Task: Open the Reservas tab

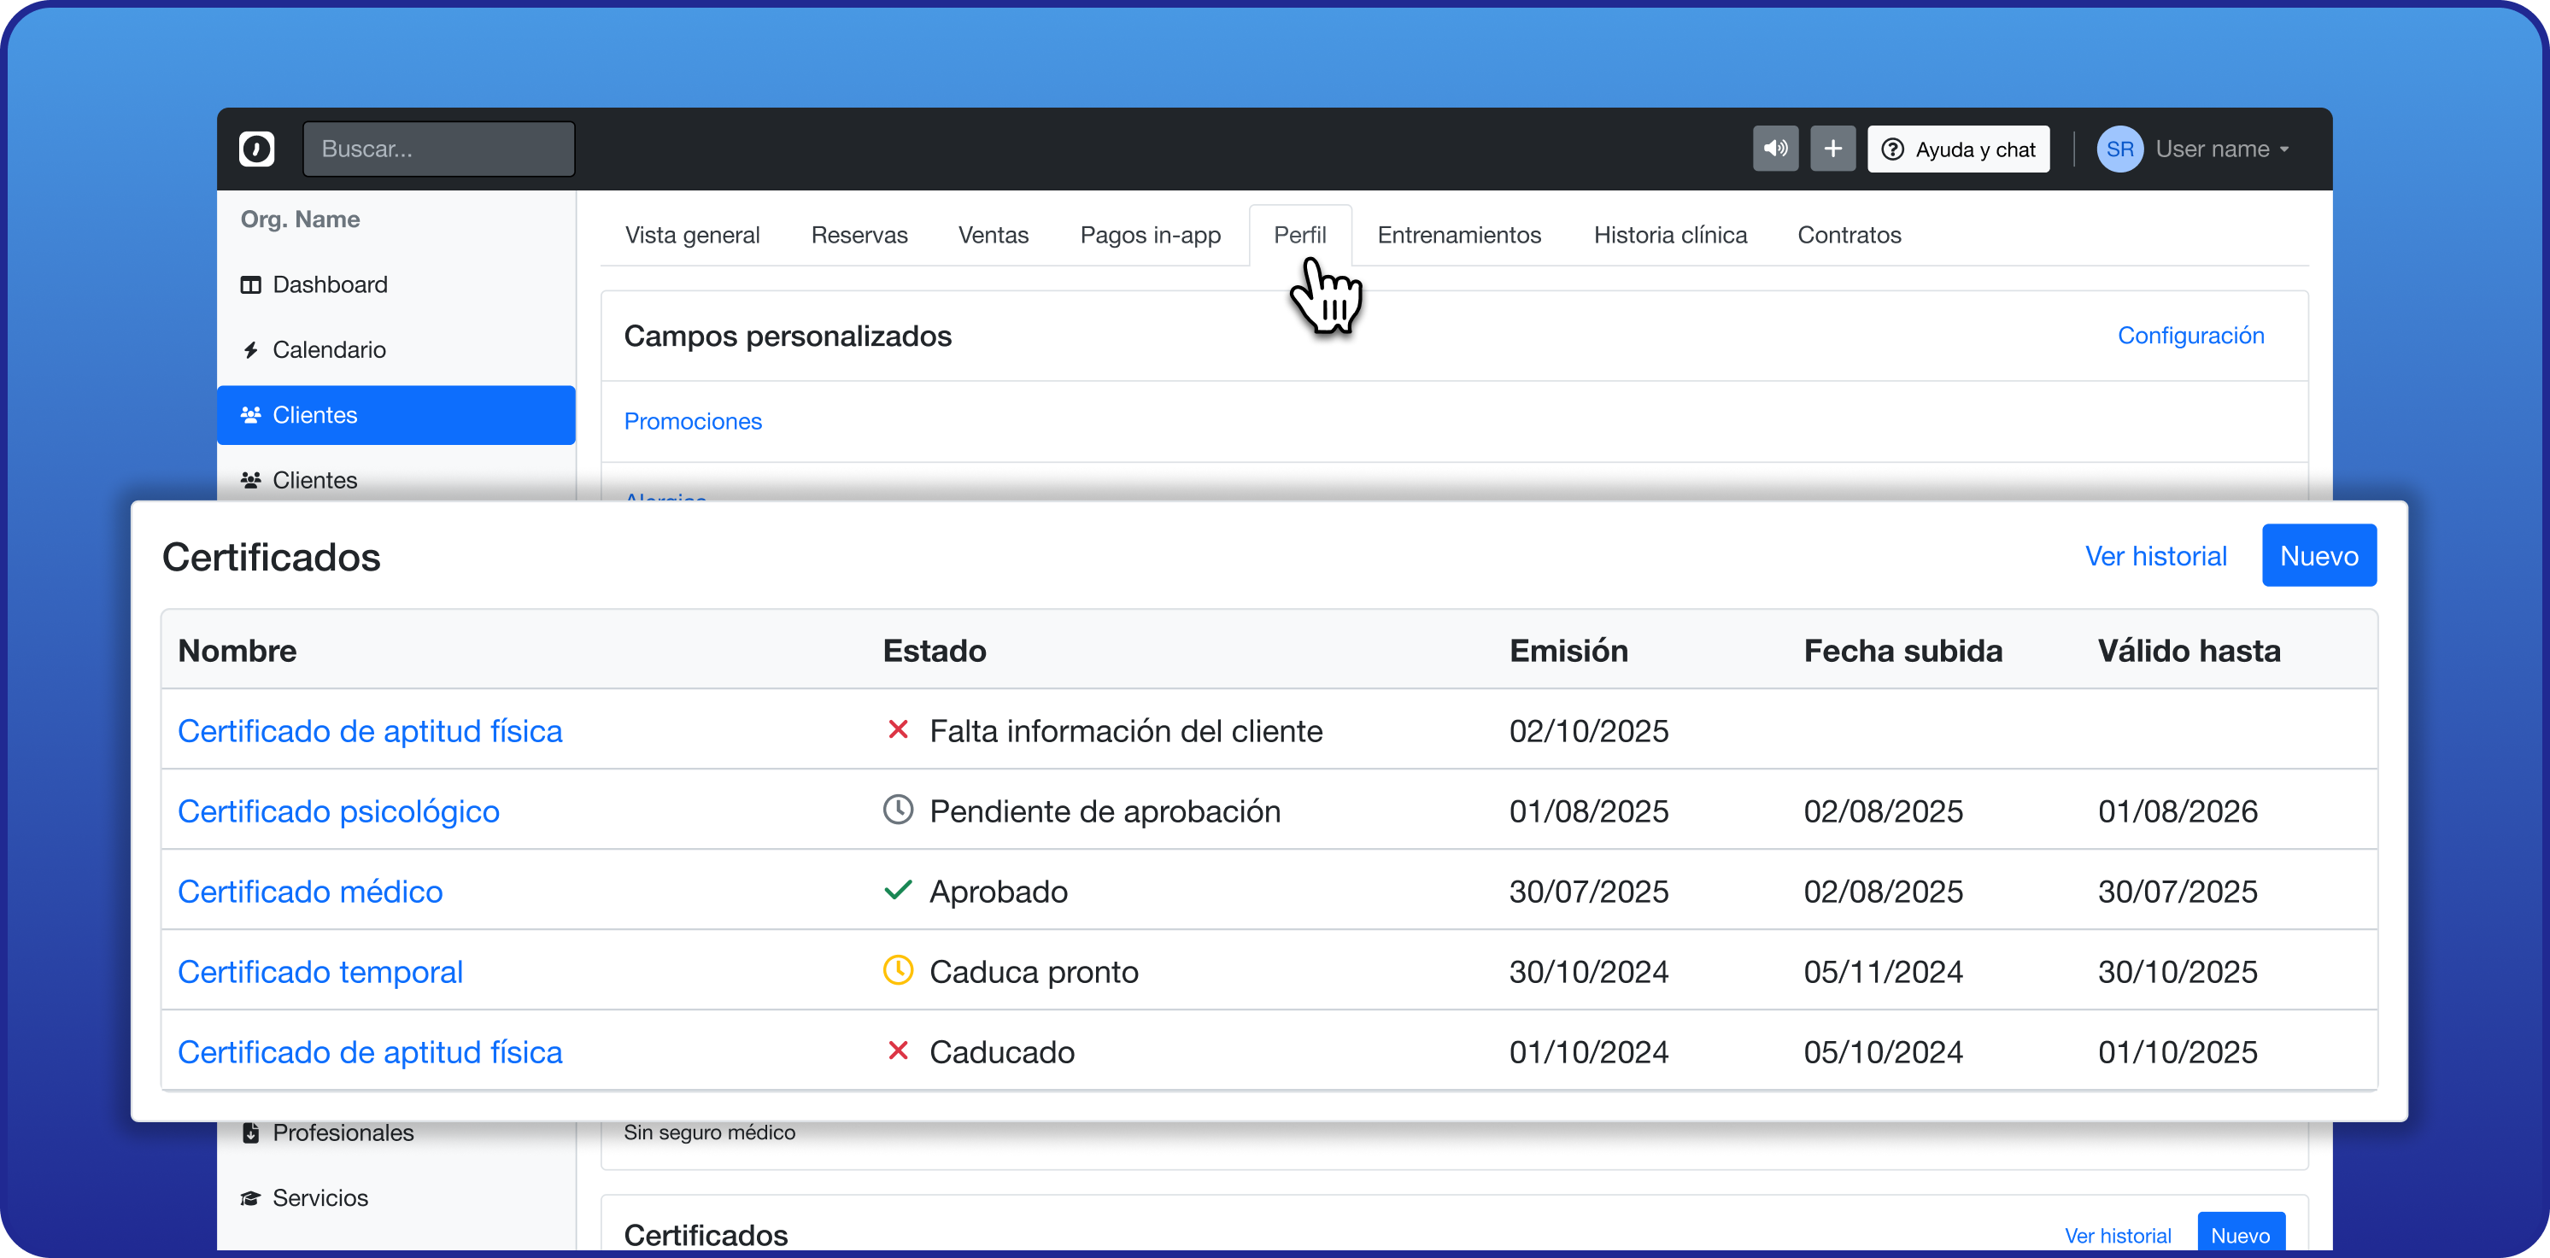Action: (859, 236)
